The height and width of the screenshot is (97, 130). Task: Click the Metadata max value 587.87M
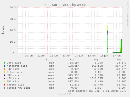(121, 66)
